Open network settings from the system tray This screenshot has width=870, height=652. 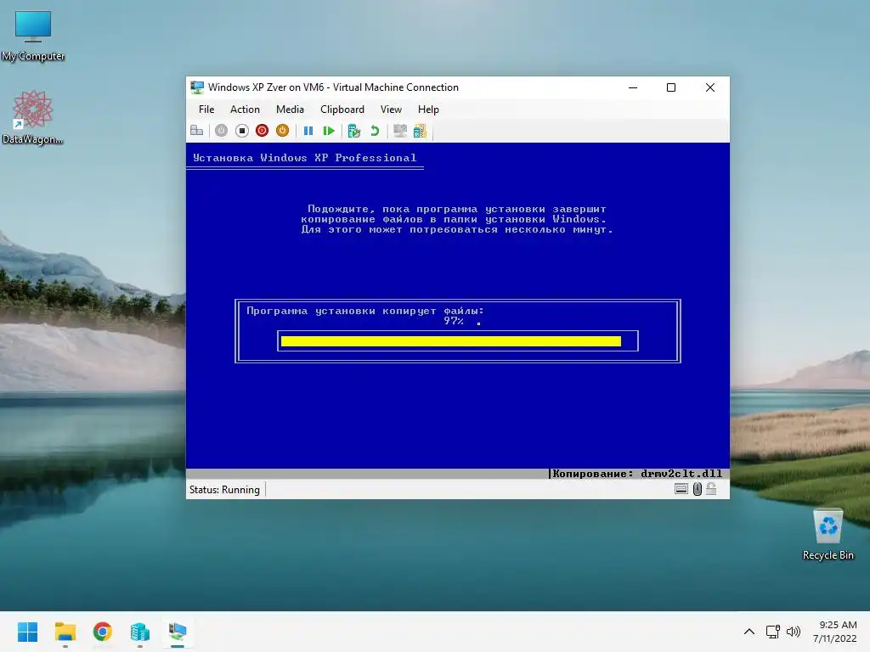[773, 632]
